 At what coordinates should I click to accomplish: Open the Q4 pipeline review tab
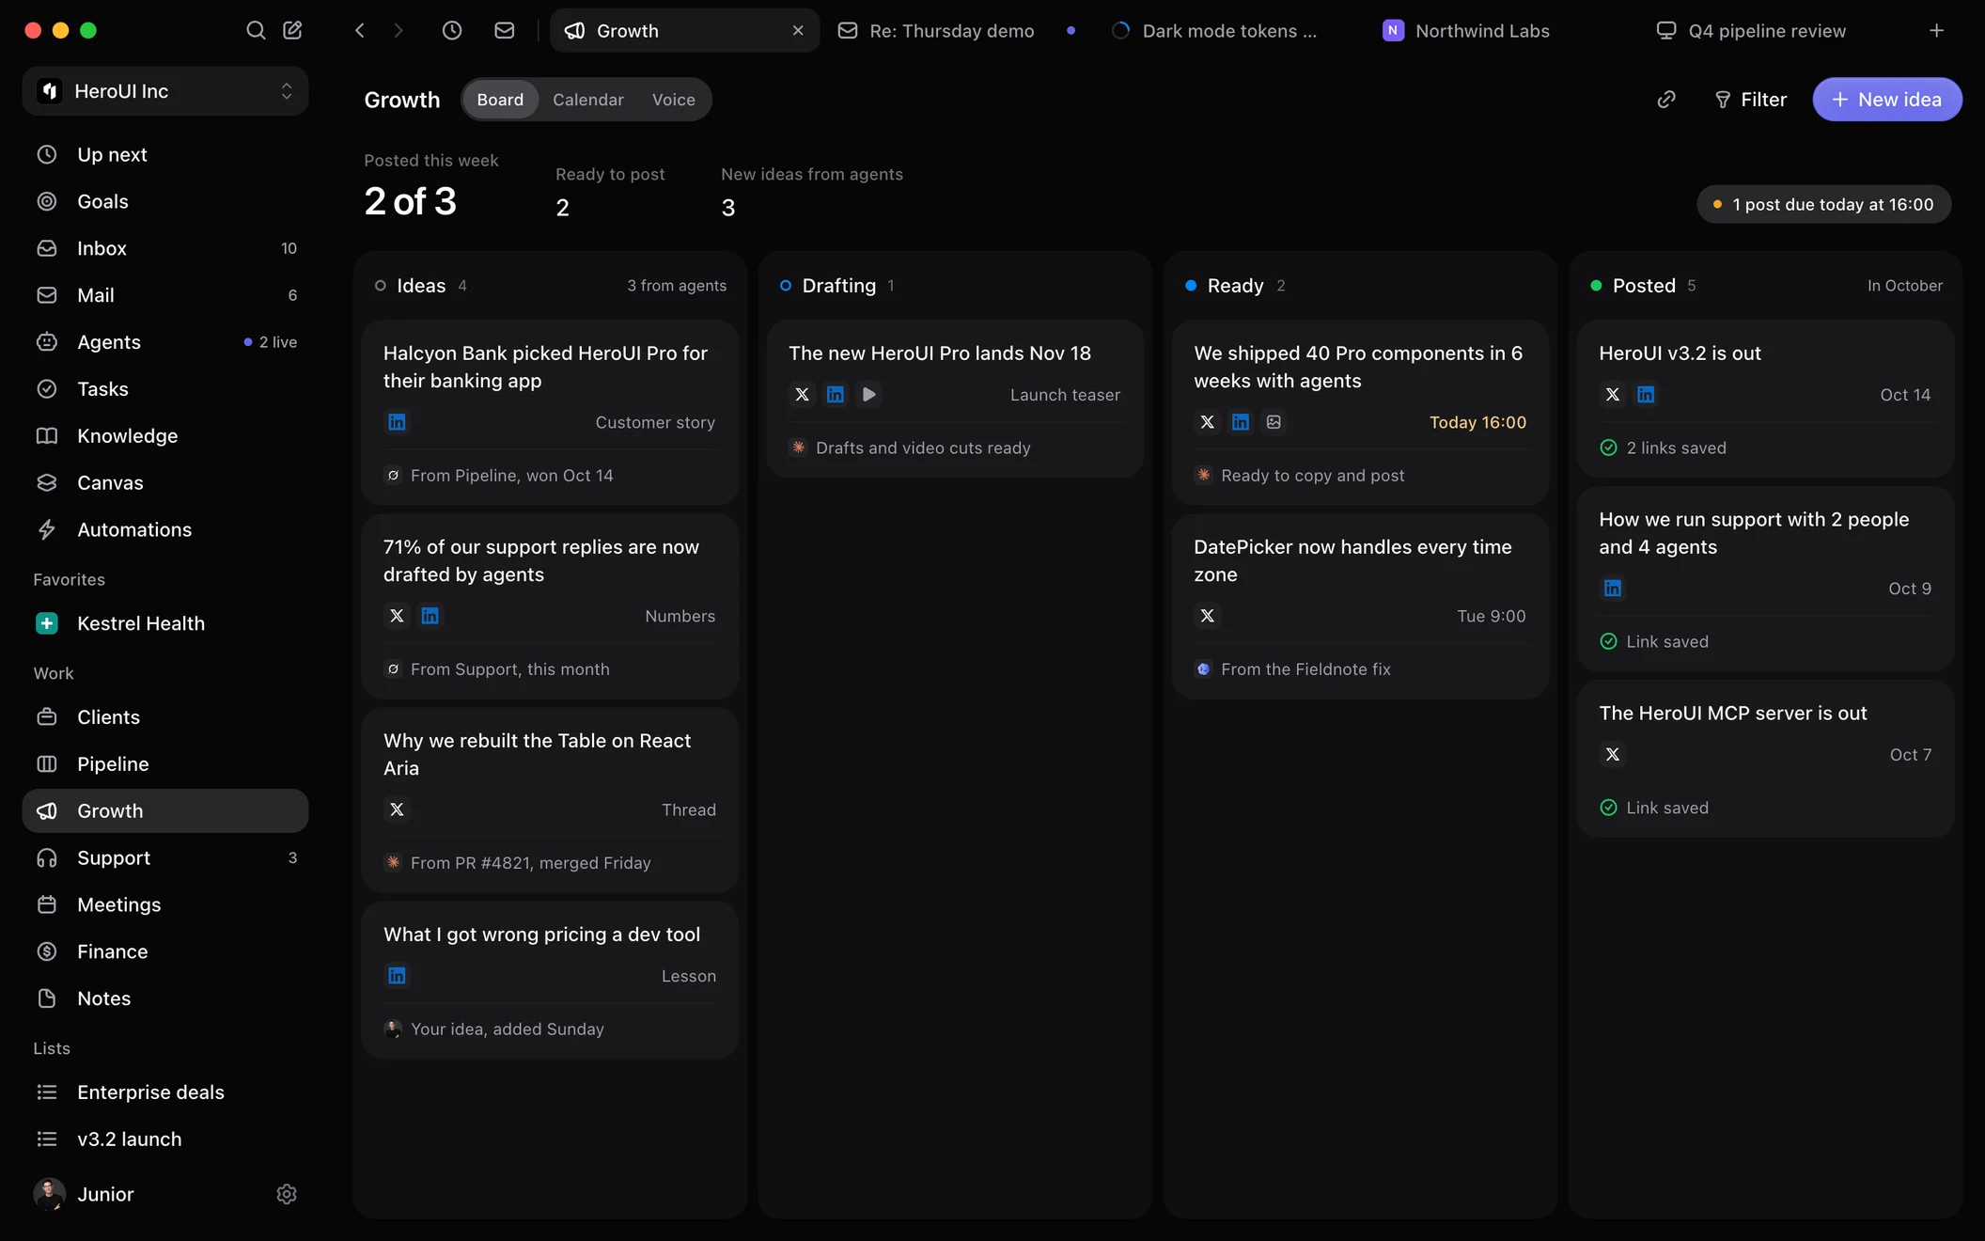coord(1773,30)
